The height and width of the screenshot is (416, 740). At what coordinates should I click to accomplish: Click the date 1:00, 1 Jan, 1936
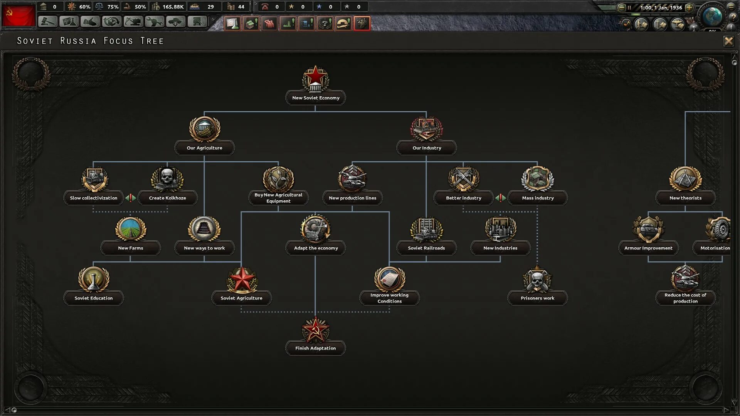pyautogui.click(x=661, y=7)
